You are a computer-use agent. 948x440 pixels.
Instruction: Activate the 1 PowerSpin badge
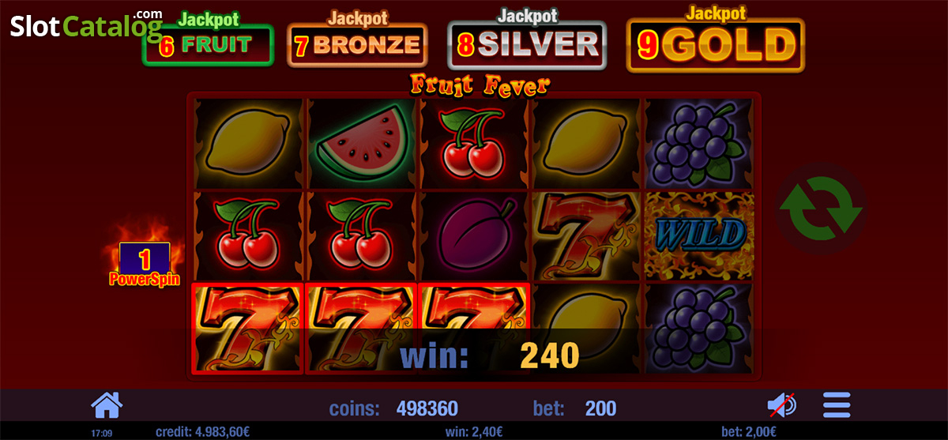[x=145, y=264]
